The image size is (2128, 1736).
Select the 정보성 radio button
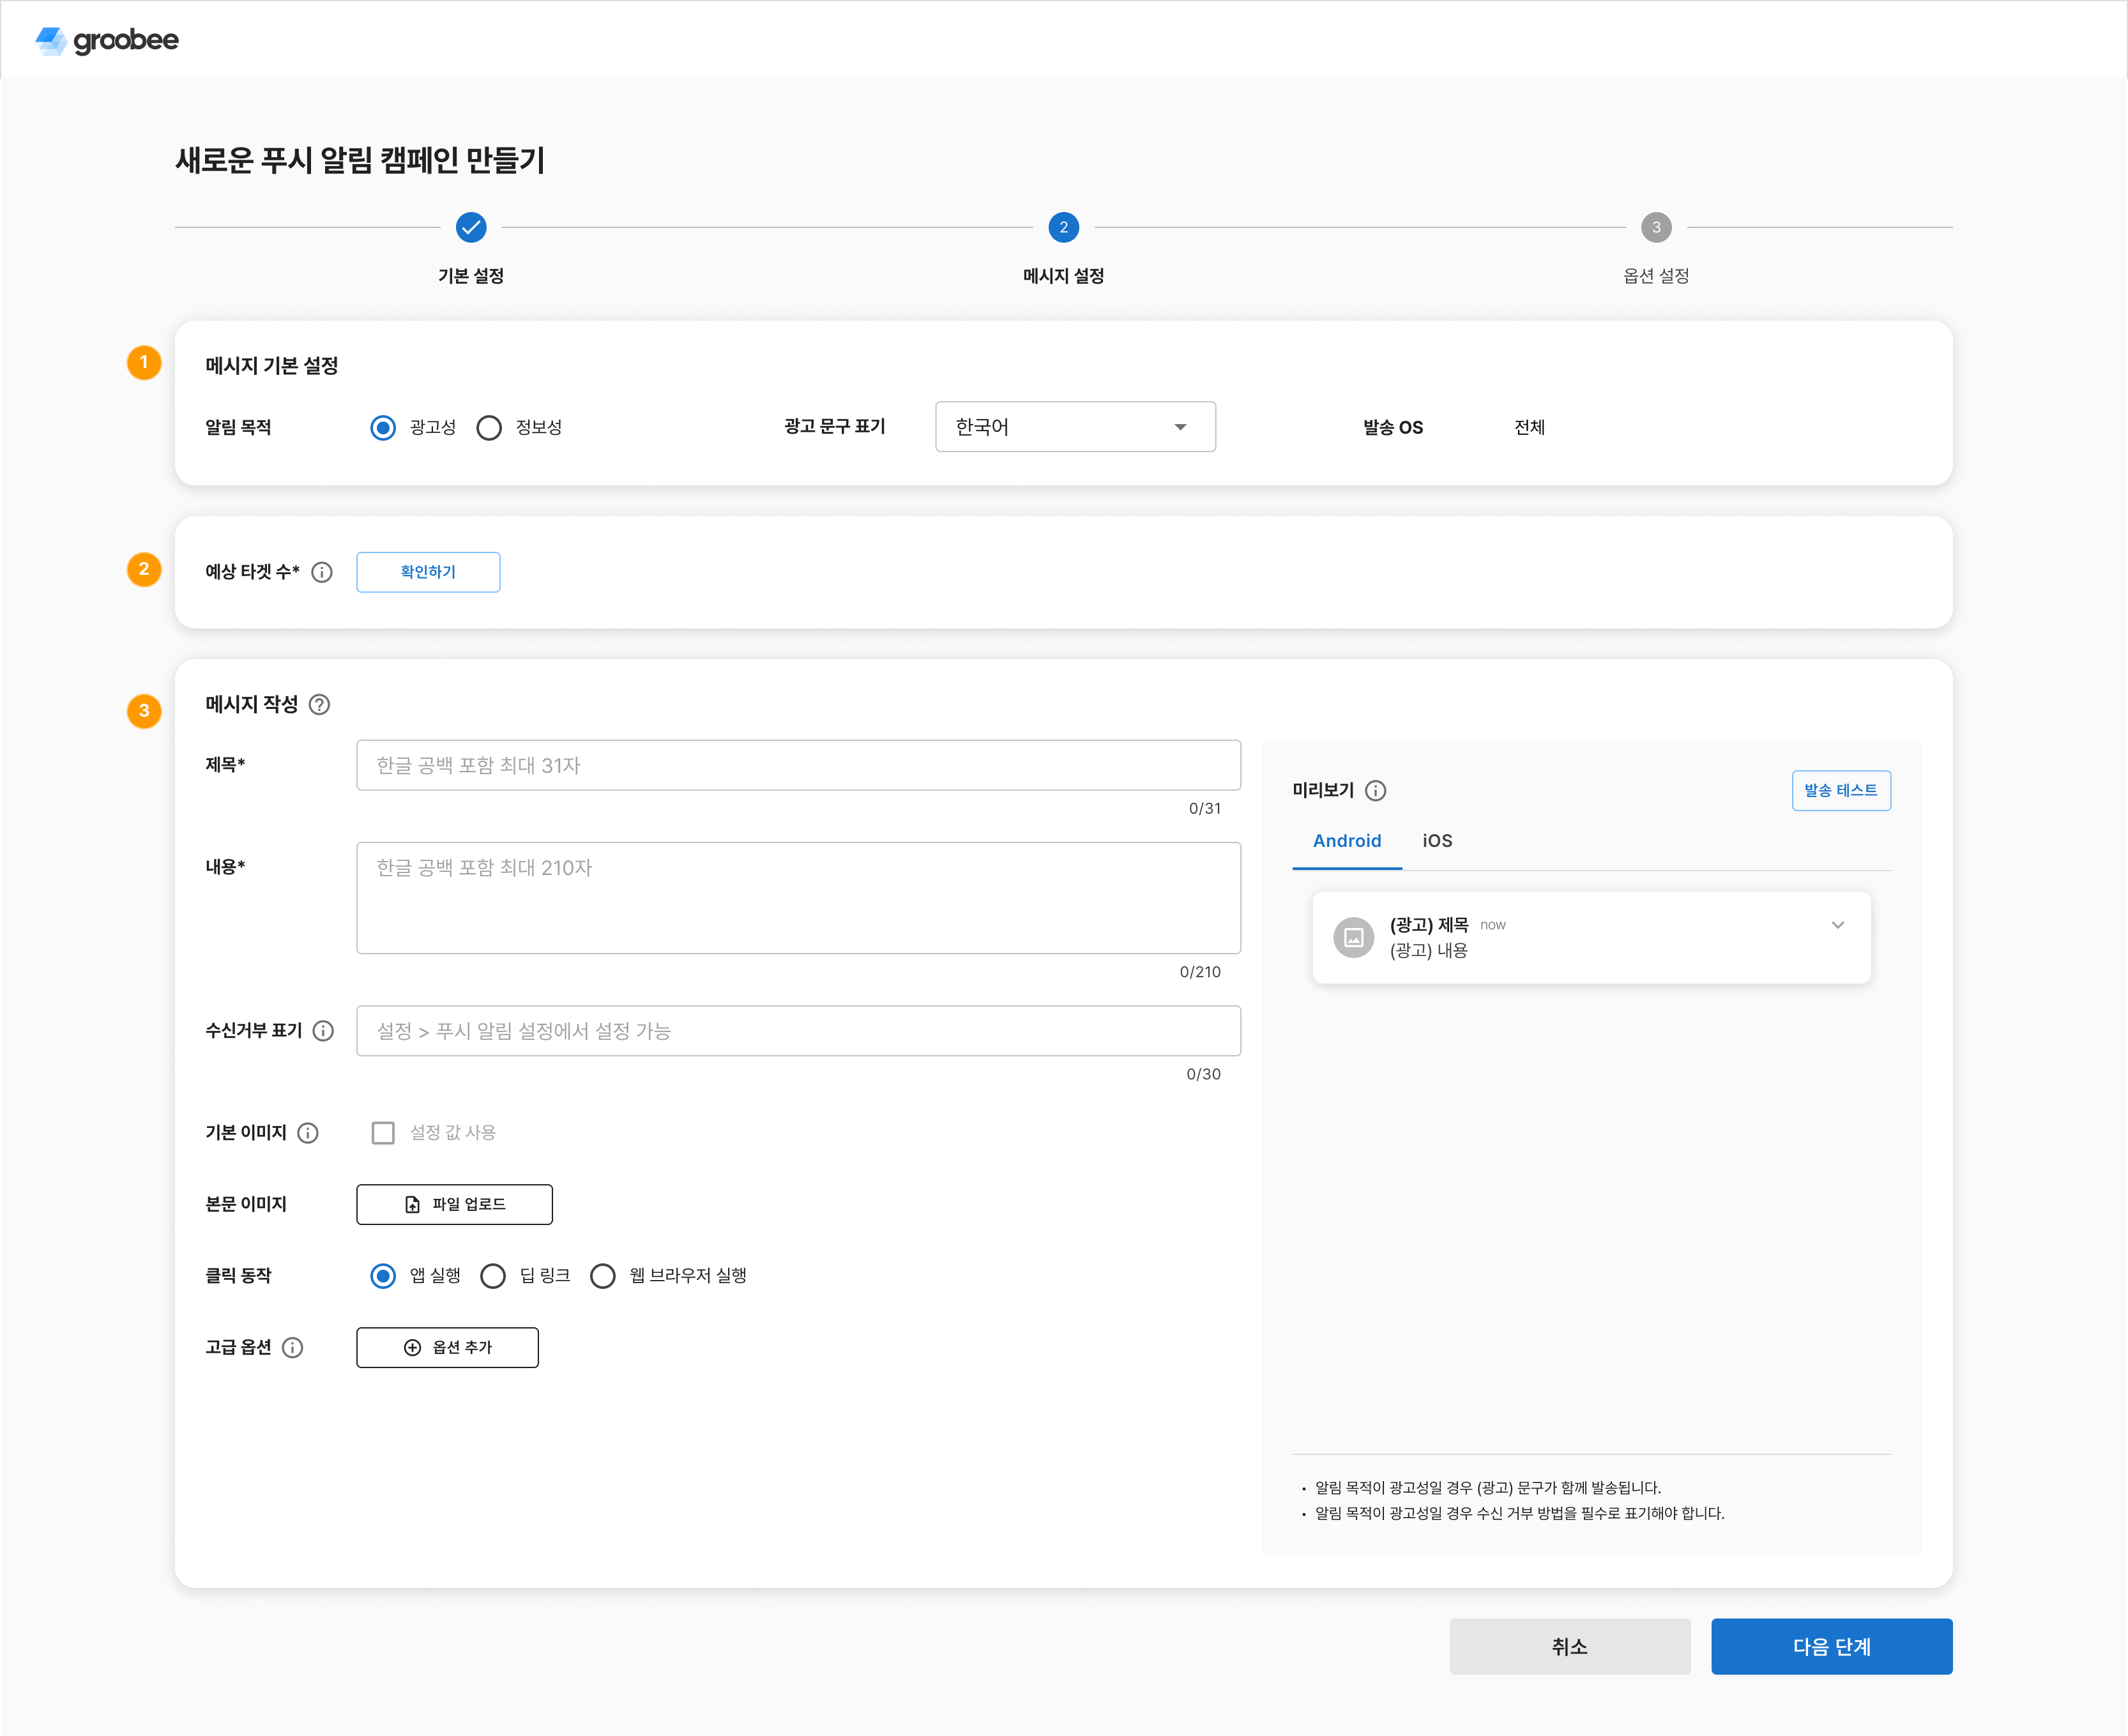point(489,428)
